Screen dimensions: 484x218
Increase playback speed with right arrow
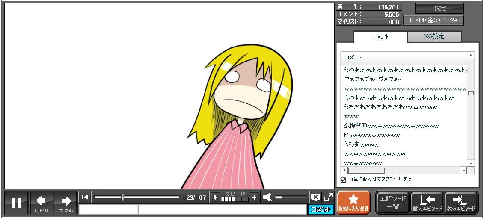point(254,197)
